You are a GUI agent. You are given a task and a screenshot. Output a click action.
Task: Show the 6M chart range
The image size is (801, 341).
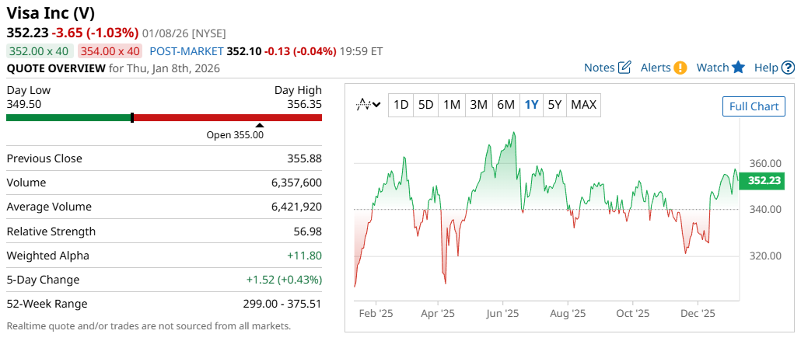coord(505,105)
